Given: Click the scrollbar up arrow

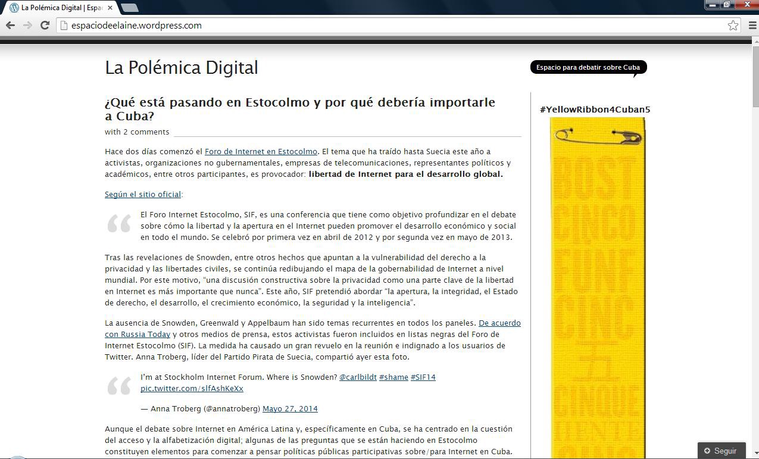Looking at the screenshot, I should [755, 40].
